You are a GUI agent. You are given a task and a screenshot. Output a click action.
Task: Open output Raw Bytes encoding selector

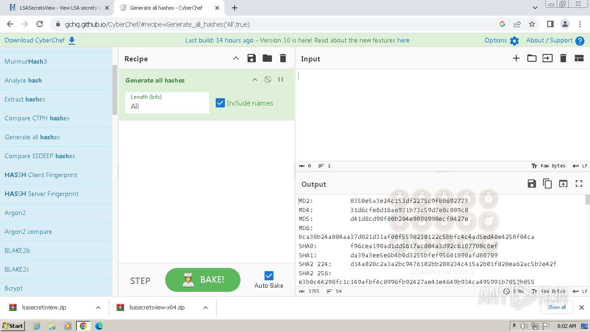click(x=549, y=291)
